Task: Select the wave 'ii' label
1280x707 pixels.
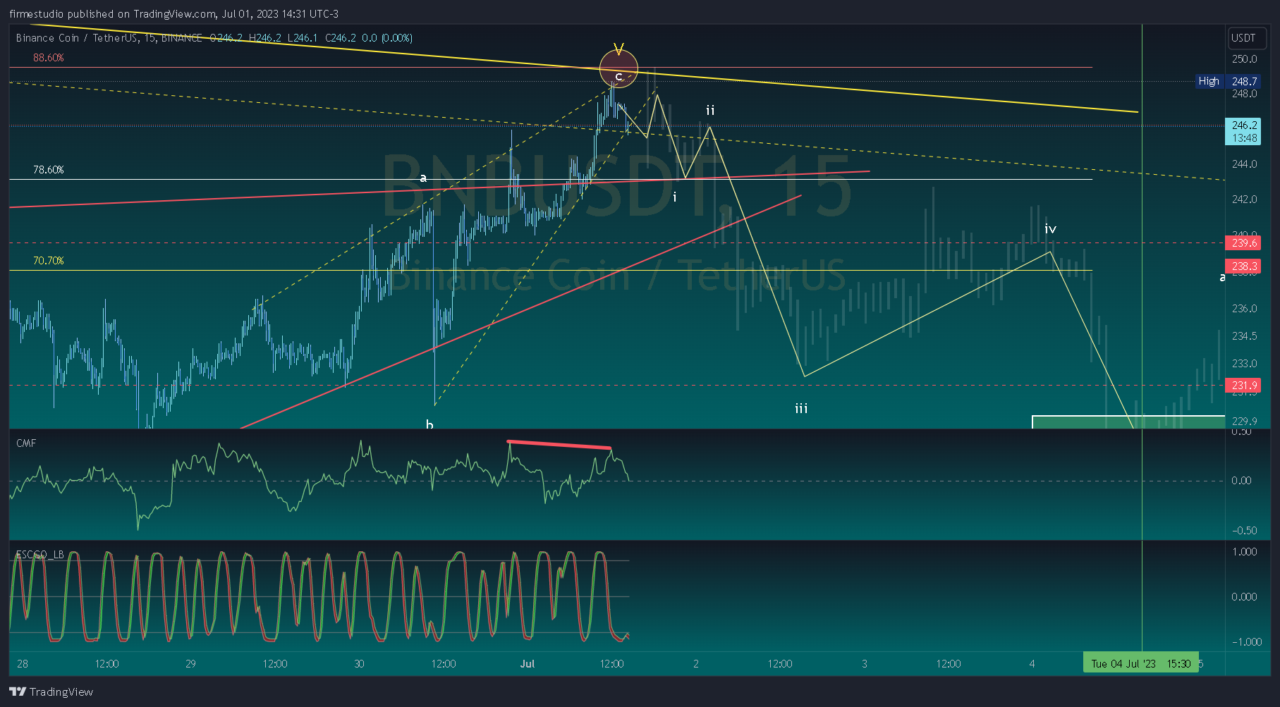Action: click(710, 111)
